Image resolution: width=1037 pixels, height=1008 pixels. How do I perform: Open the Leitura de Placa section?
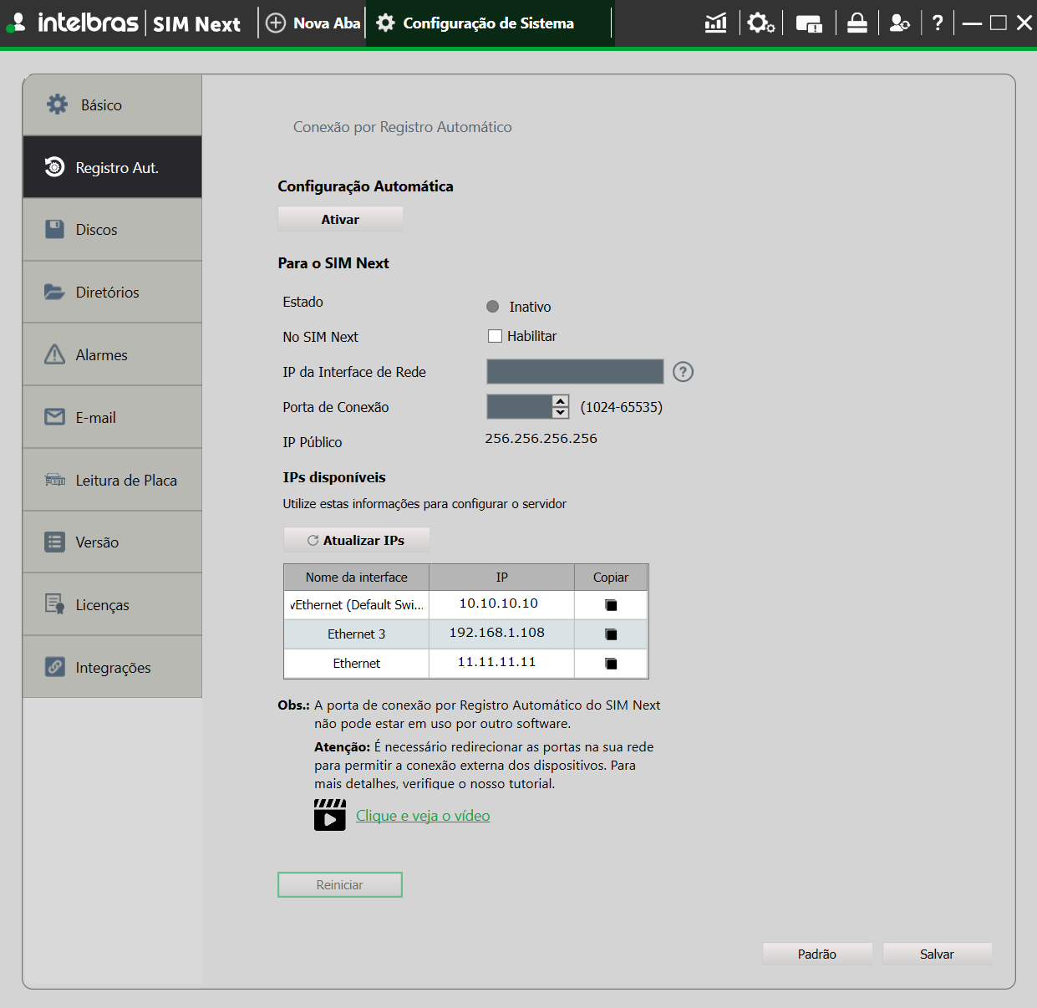pos(112,480)
